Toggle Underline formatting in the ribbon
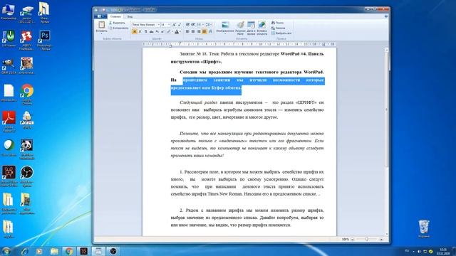This screenshot has height=256, width=456. tap(145, 31)
